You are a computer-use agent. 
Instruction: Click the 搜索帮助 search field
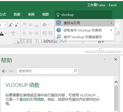tap(47, 71)
